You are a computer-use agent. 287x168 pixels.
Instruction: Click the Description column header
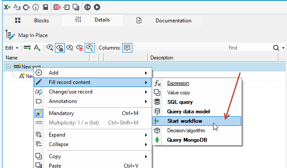point(213,58)
